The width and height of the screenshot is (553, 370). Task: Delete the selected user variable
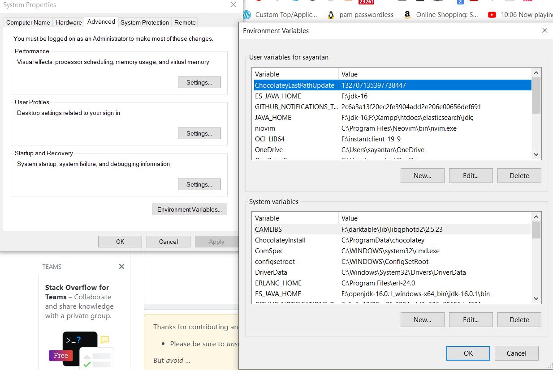519,176
